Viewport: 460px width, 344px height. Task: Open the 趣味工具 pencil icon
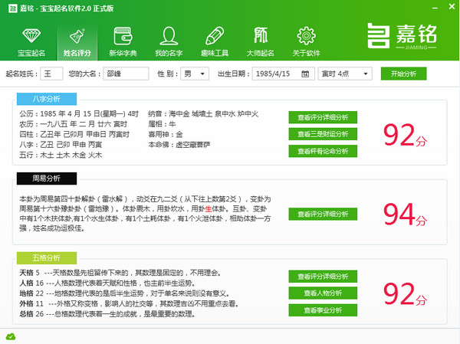(x=215, y=37)
